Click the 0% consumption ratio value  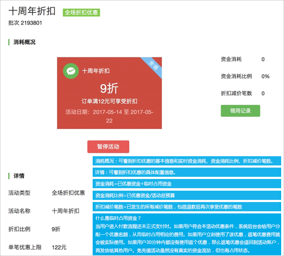265,76
